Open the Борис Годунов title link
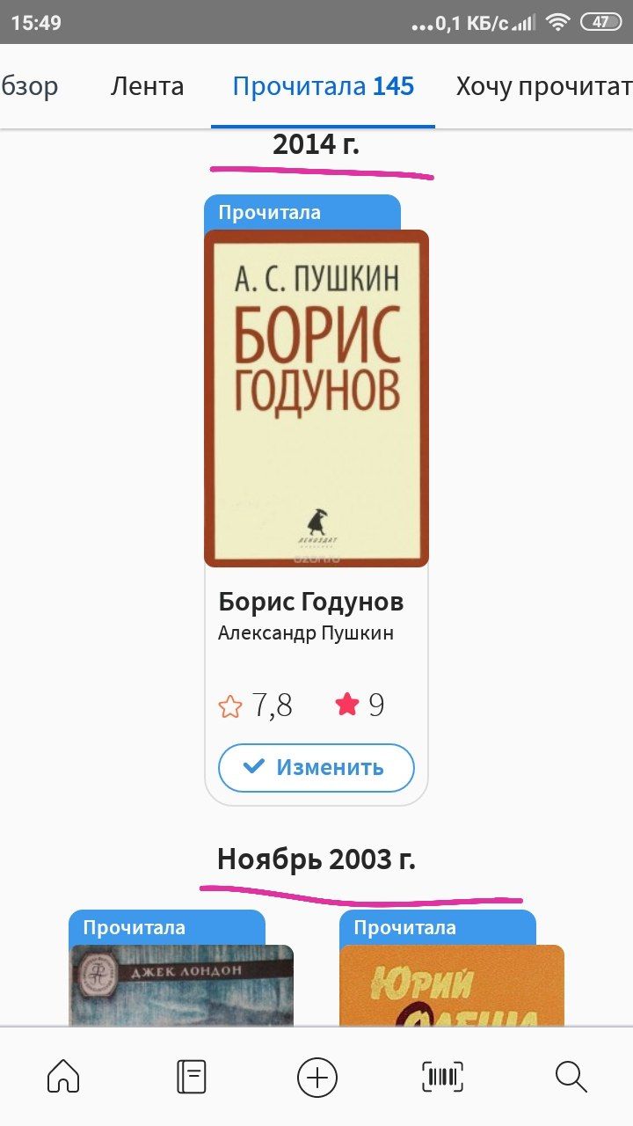Viewport: 633px width, 1126px height. (x=311, y=602)
